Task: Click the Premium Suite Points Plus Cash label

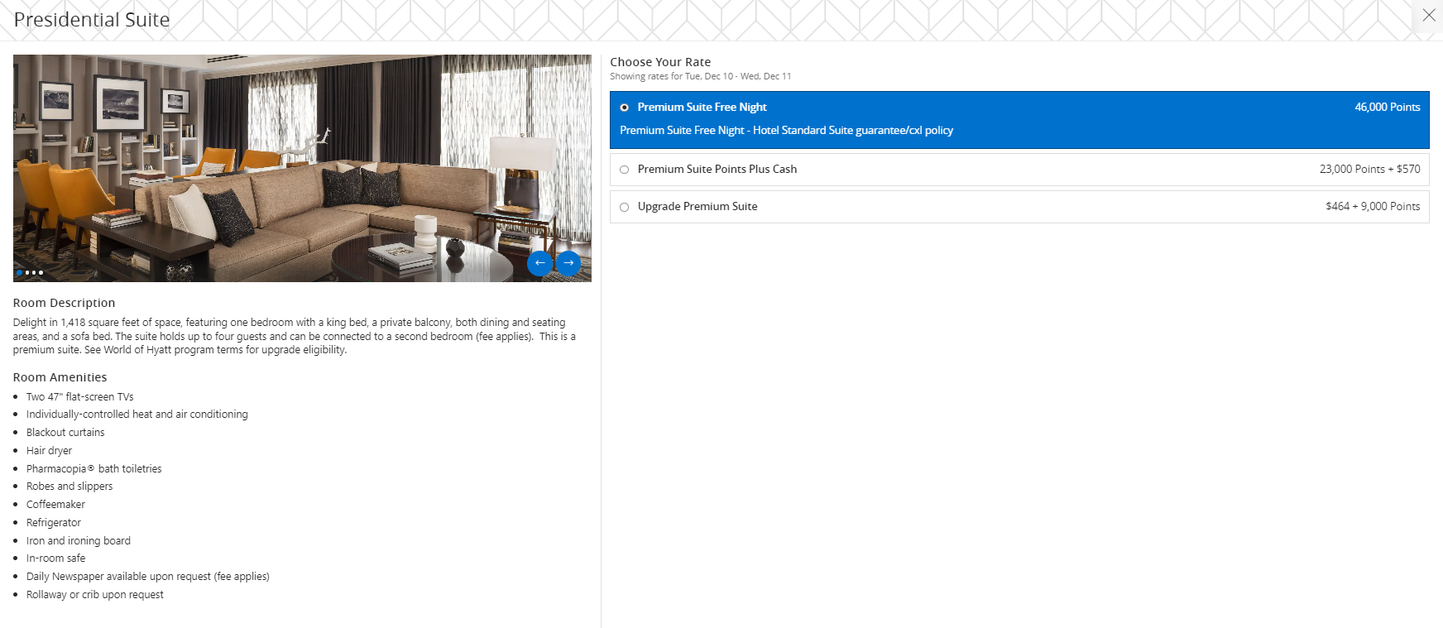Action: click(x=717, y=170)
